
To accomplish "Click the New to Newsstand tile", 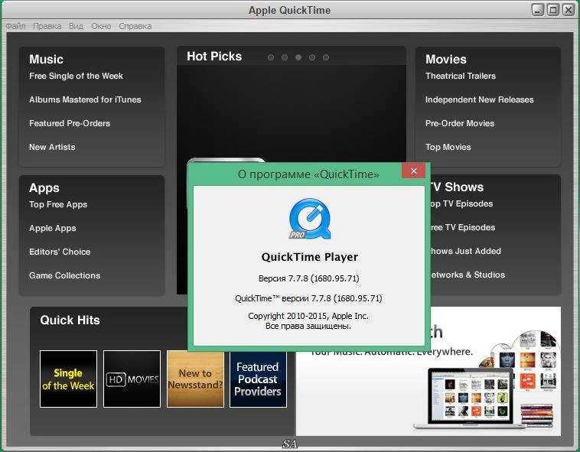I will (195, 379).
